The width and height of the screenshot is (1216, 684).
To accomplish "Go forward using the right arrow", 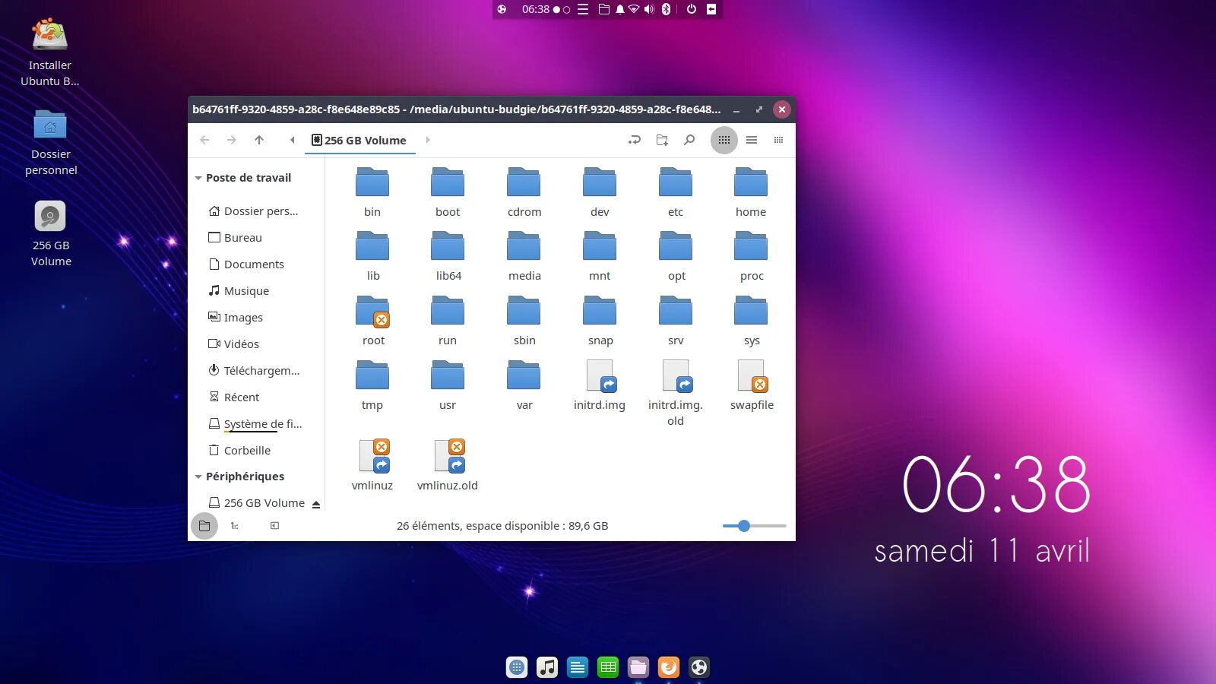I will pyautogui.click(x=232, y=140).
